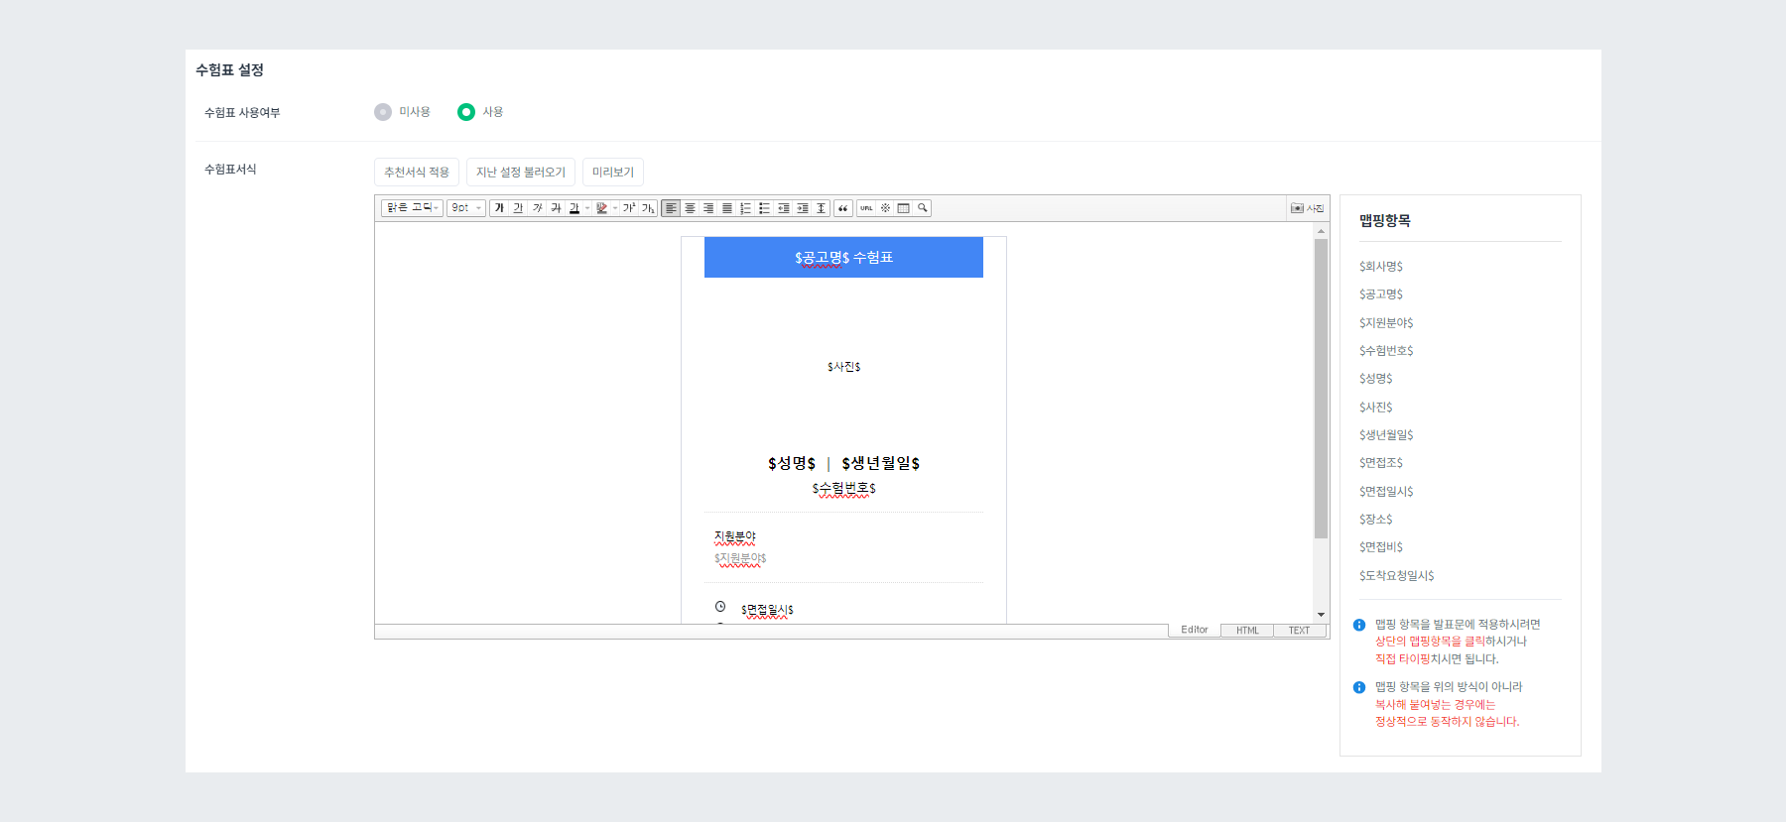Viewport: 1786px width, 822px height.
Task: Open font family dropdown 맑은 고딕
Action: tap(412, 208)
